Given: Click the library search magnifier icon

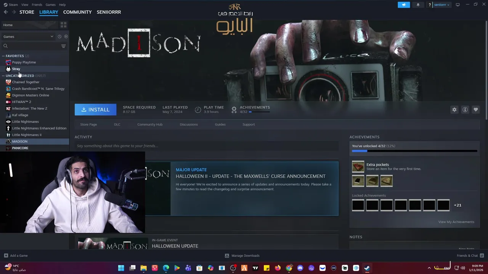Looking at the screenshot, I should 5,46.
